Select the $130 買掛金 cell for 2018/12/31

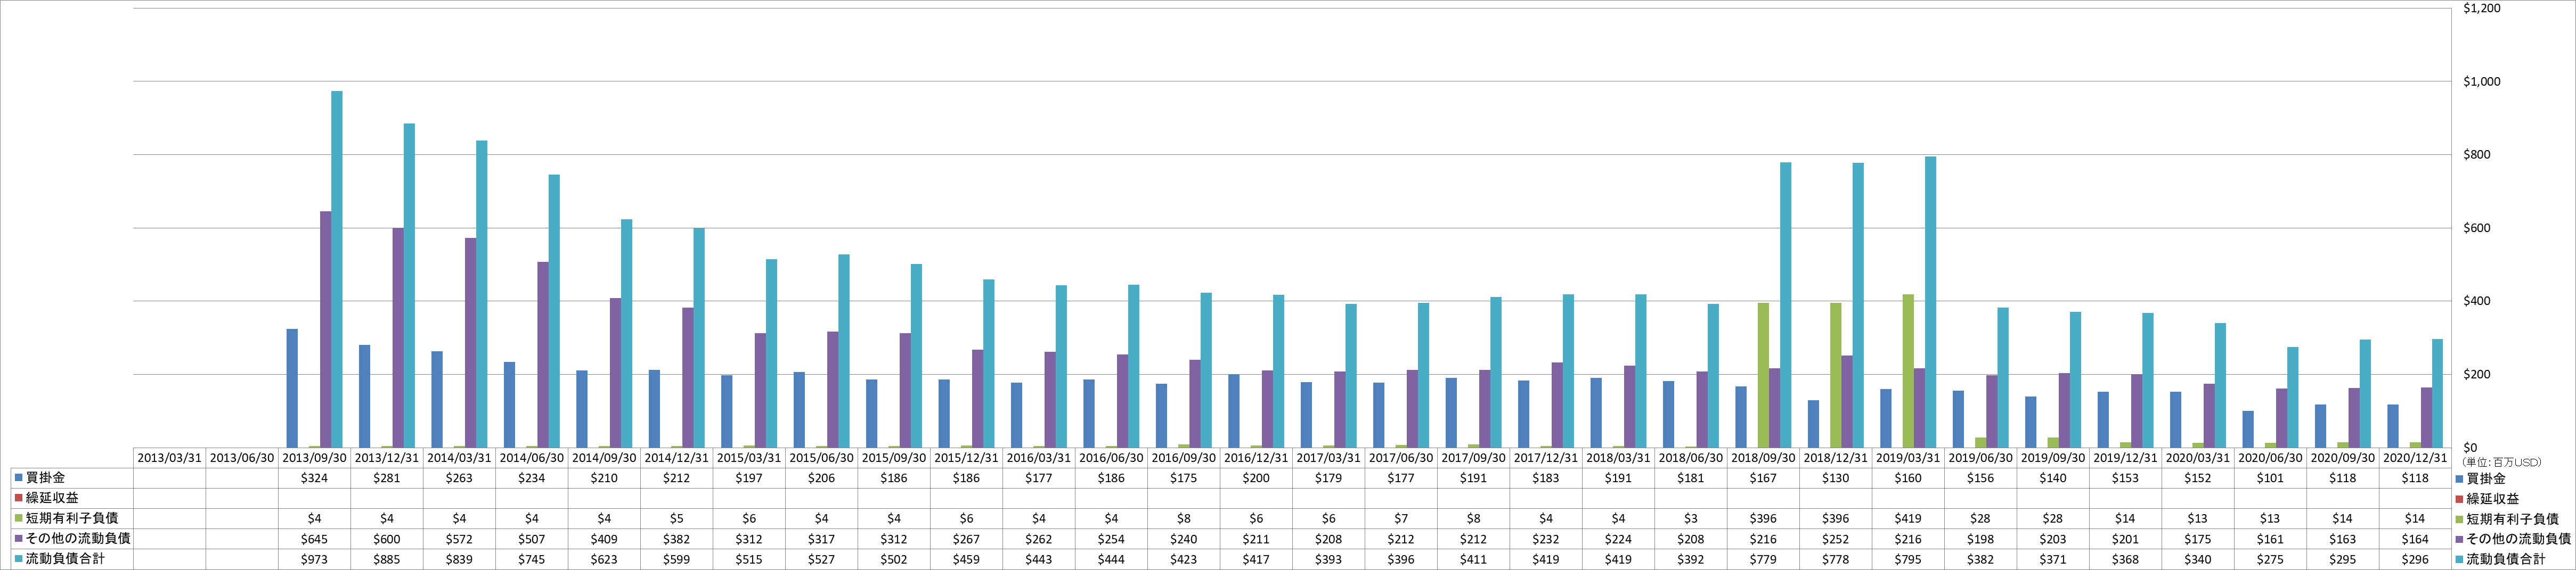pyautogui.click(x=1836, y=478)
